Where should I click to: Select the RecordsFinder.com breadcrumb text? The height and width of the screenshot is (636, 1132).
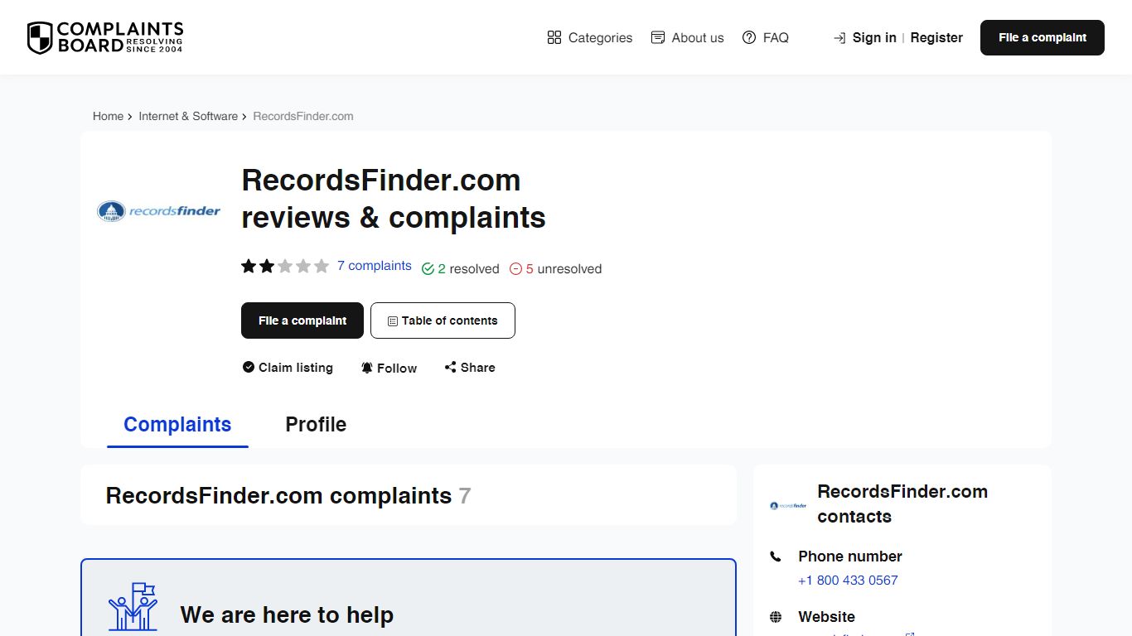[x=303, y=117]
